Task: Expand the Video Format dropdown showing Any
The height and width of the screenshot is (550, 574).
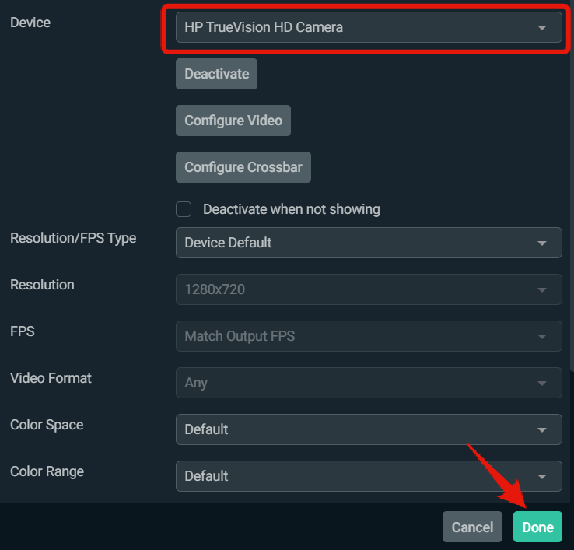Action: pyautogui.click(x=369, y=383)
